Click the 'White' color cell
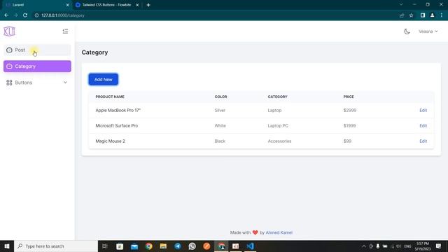 [x=220, y=126]
